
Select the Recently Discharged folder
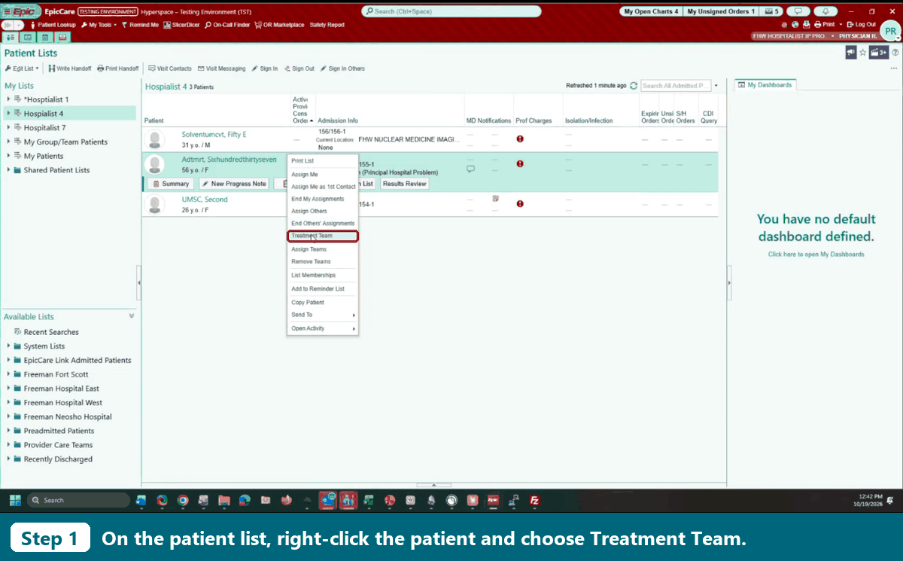point(58,459)
